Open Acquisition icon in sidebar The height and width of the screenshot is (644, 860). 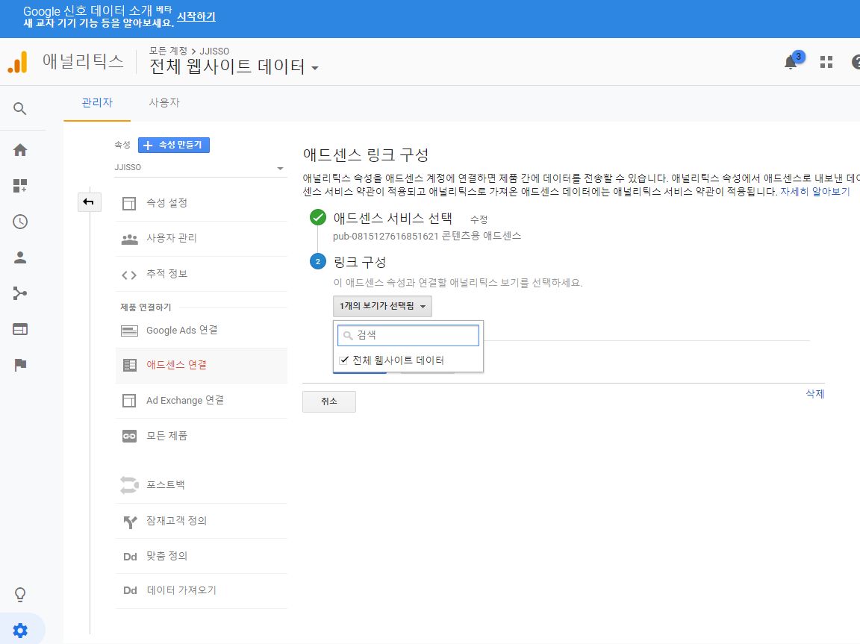[19, 293]
